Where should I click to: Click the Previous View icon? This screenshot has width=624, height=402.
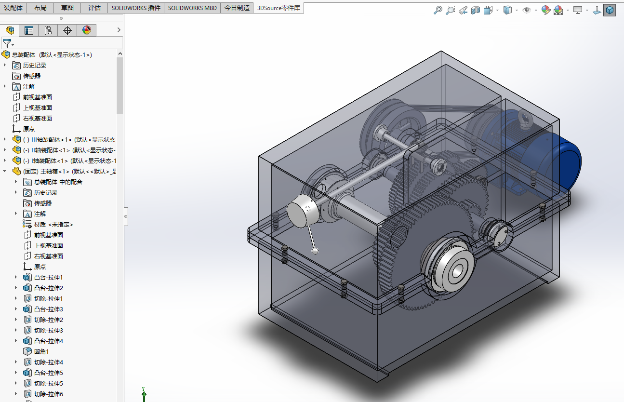pos(463,10)
